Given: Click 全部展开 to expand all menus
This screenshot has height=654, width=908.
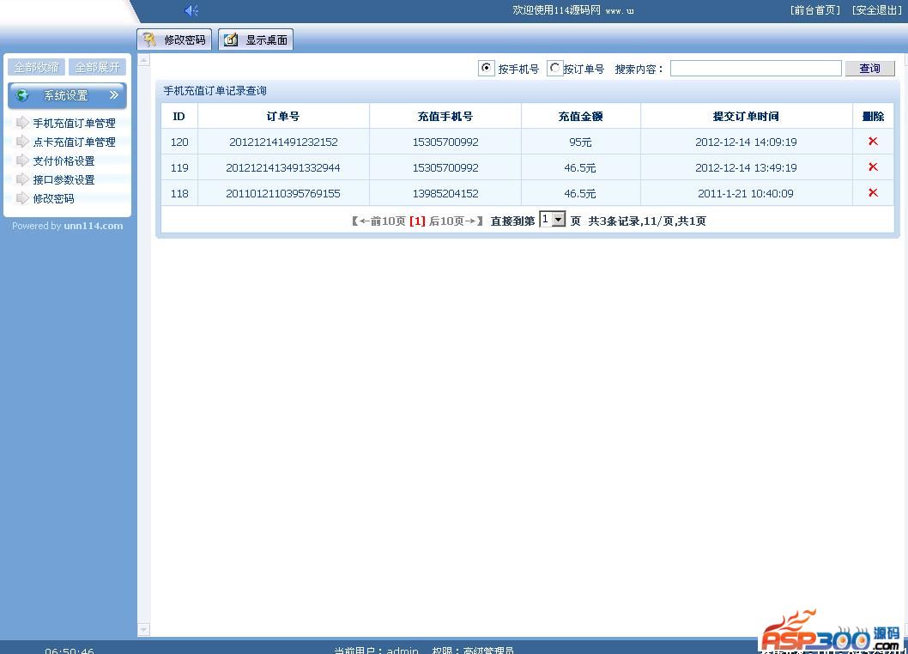Looking at the screenshot, I should pyautogui.click(x=97, y=67).
